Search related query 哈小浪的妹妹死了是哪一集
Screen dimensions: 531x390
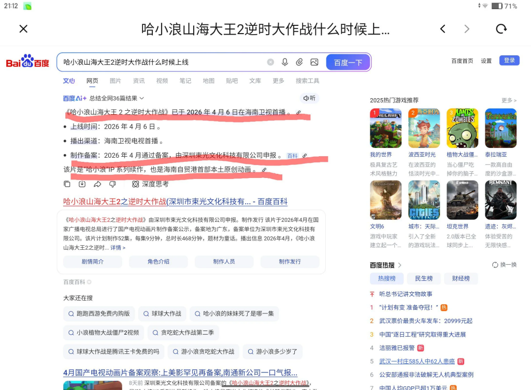click(x=234, y=313)
